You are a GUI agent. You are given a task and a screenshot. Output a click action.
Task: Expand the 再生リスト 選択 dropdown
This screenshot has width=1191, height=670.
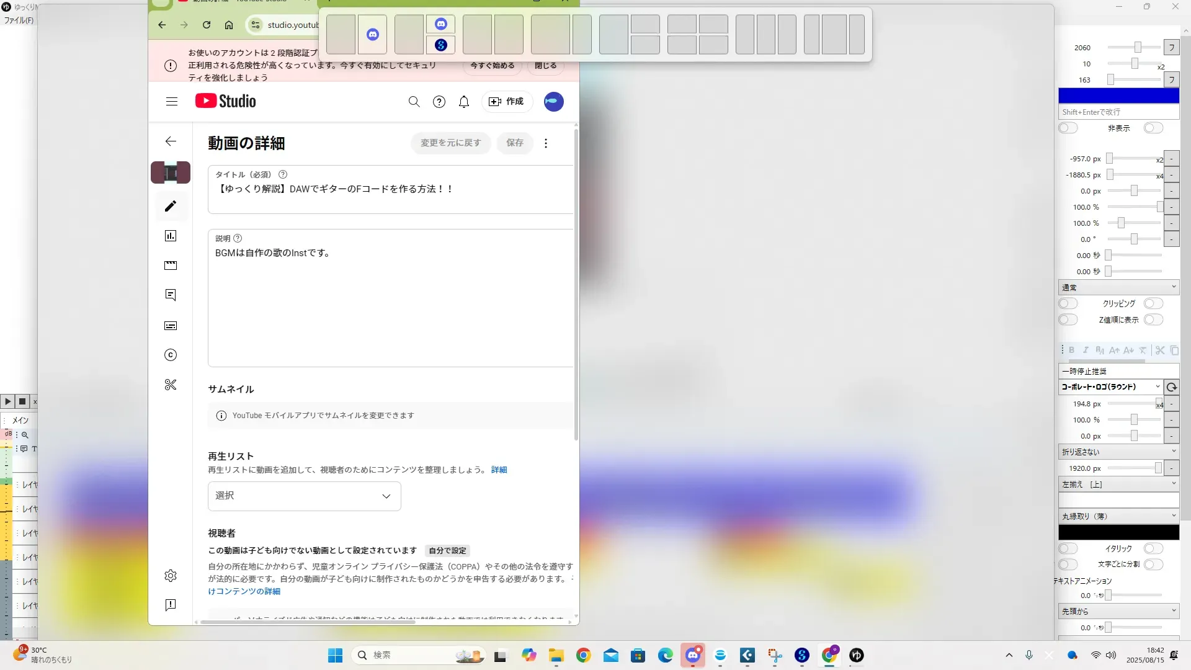tap(304, 496)
